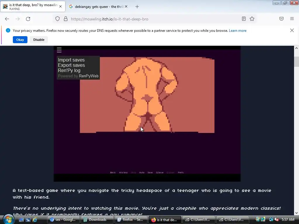
Task: Click the browser forward arrow
Action: (x=18, y=19)
